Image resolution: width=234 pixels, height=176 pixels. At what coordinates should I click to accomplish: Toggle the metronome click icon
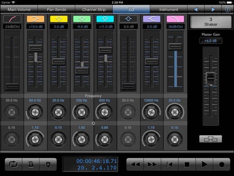coord(31,165)
